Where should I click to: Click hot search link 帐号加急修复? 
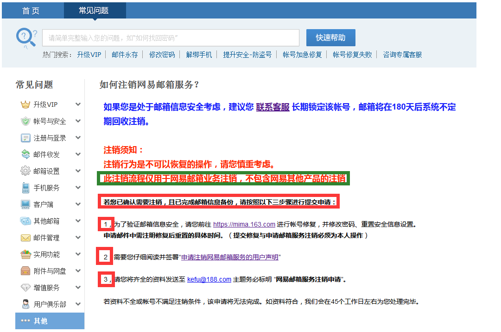pyautogui.click(x=302, y=55)
